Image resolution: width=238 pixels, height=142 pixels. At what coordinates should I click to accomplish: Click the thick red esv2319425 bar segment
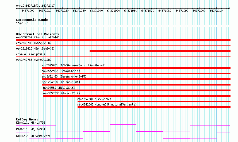pos(160,51)
